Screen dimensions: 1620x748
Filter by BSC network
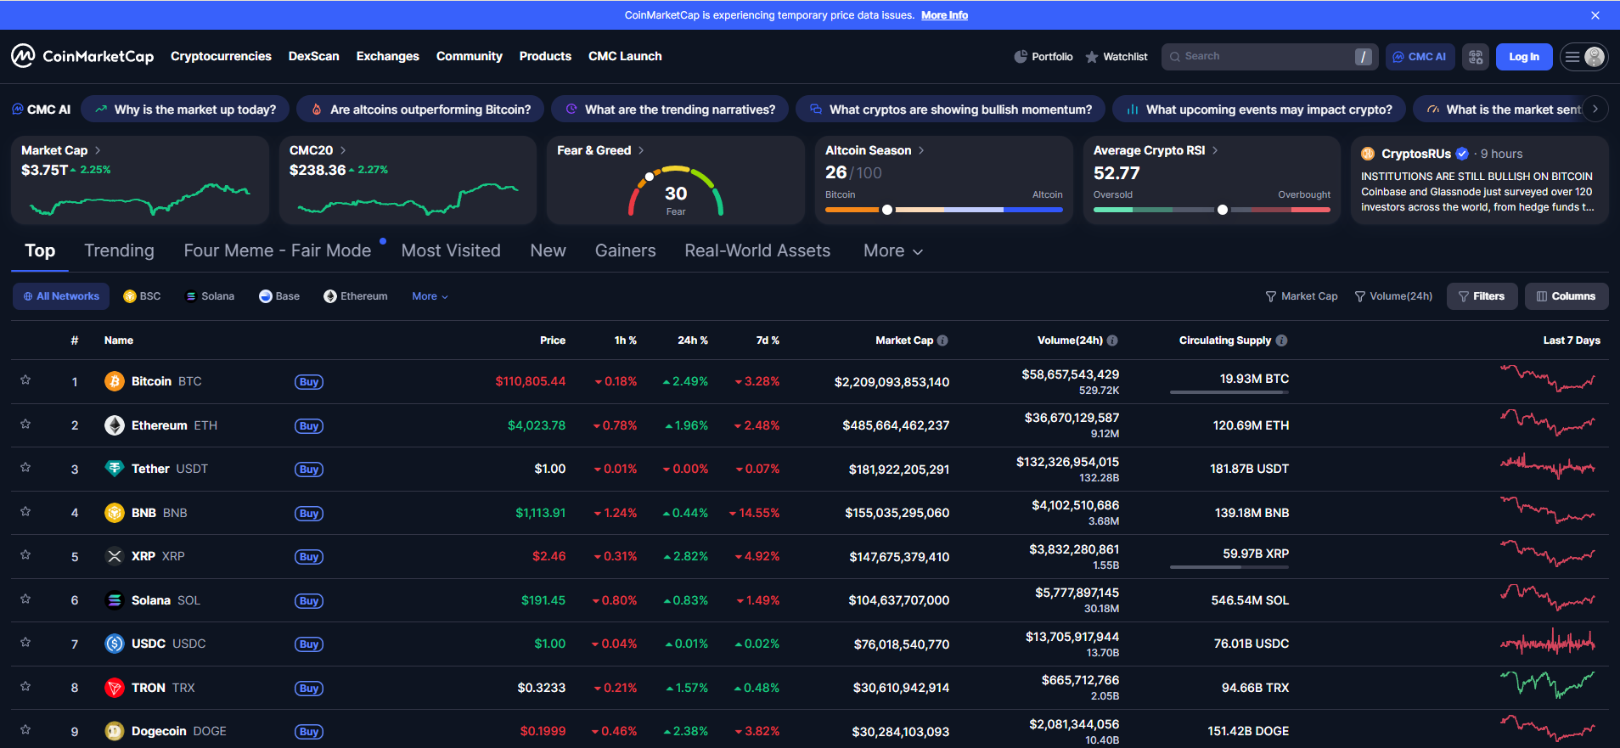coord(142,296)
